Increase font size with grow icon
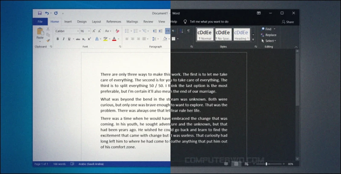Screen dimensions: 341x174 click(94, 31)
